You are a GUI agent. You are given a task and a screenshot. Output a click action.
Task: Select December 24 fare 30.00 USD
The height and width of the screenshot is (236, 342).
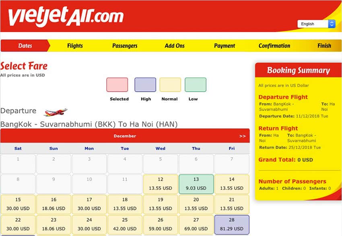coord(89,224)
